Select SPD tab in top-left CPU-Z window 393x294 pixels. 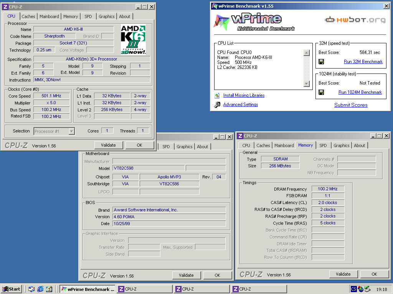pyautogui.click(x=88, y=16)
